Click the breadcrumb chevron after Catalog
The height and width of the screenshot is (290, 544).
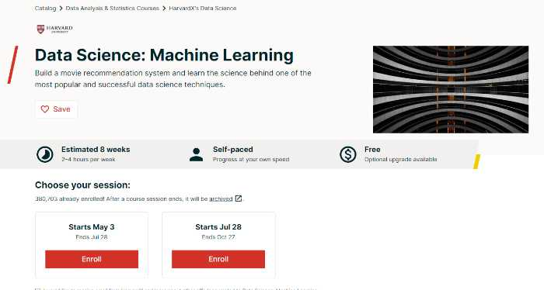point(61,9)
